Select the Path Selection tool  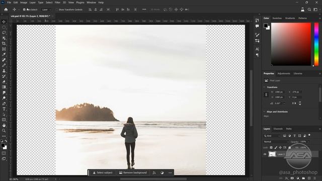(x=4, y=114)
